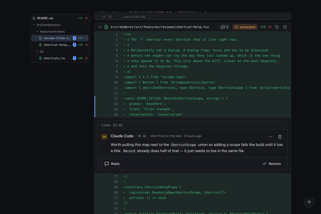
Task: Click line 11 import describeShortcuts code
Action: coord(206,88)
